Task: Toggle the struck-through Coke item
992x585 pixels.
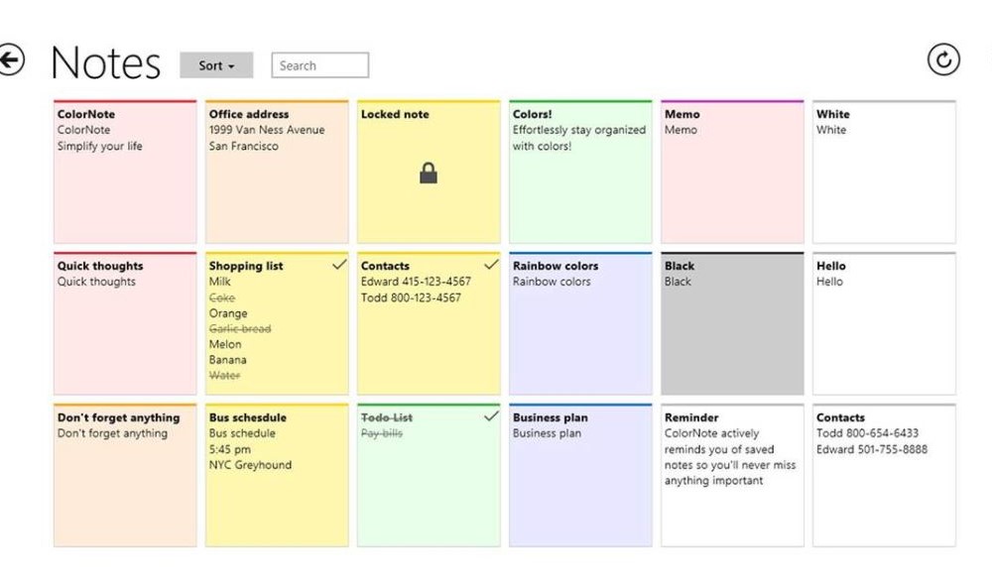Action: point(222,297)
